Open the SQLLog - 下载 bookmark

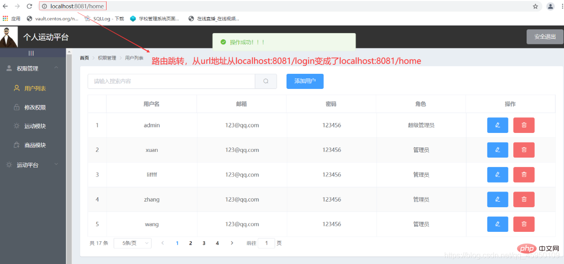(105, 18)
